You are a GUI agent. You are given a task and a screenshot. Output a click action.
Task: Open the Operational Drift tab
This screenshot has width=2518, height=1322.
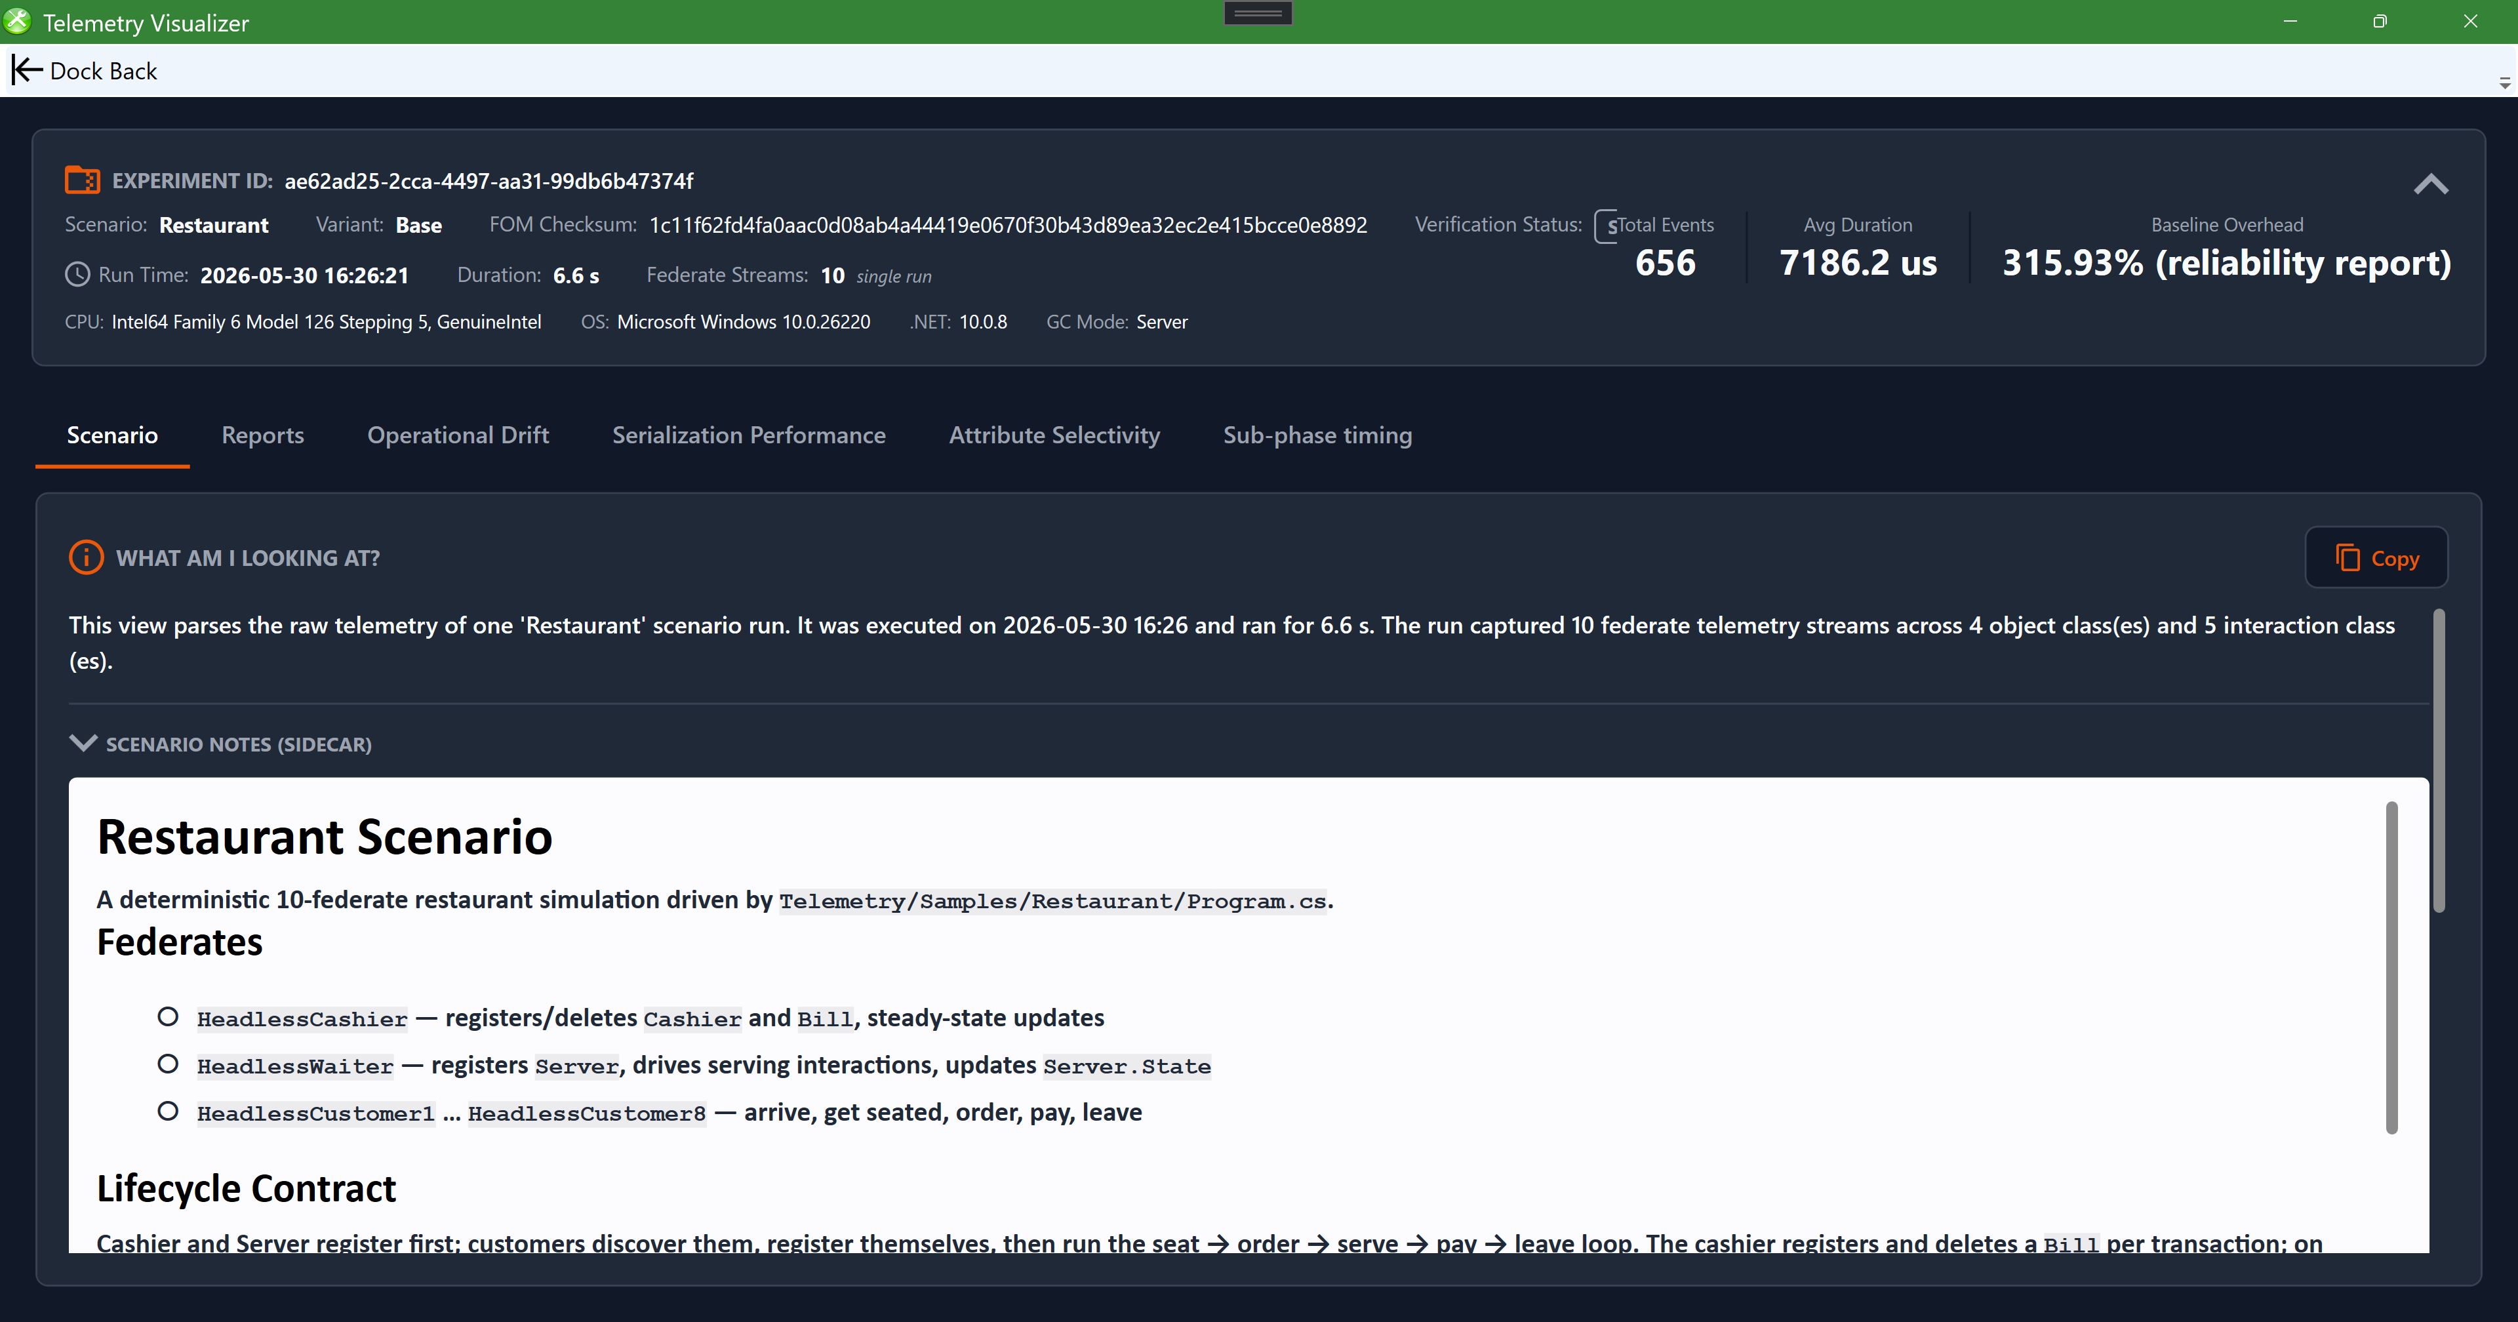pos(458,435)
